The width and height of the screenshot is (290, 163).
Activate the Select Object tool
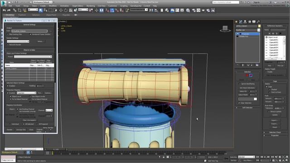(41, 10)
